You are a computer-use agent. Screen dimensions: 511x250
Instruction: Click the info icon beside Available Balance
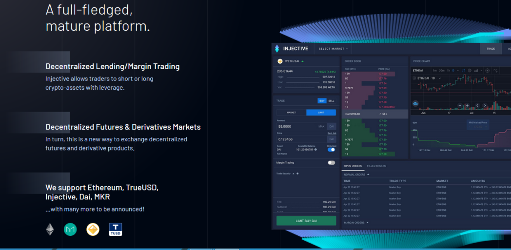[x=315, y=150]
